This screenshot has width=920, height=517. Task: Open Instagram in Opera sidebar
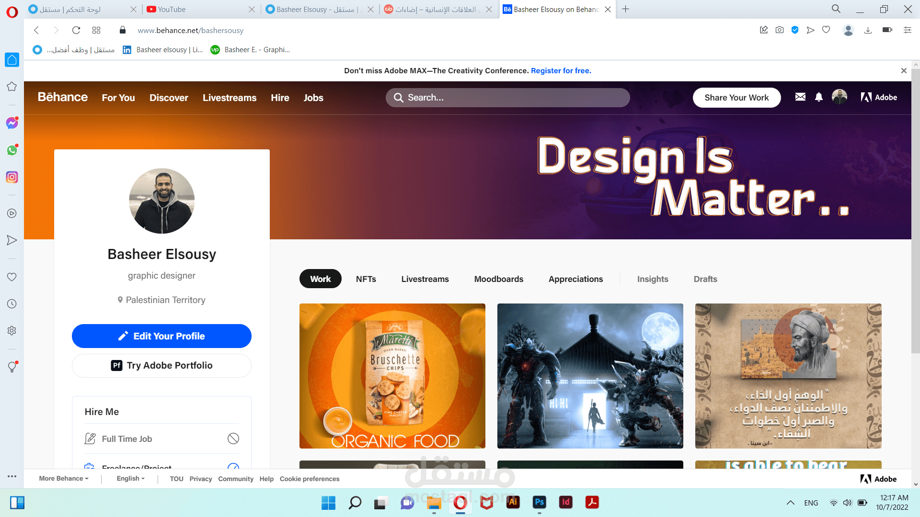(12, 177)
